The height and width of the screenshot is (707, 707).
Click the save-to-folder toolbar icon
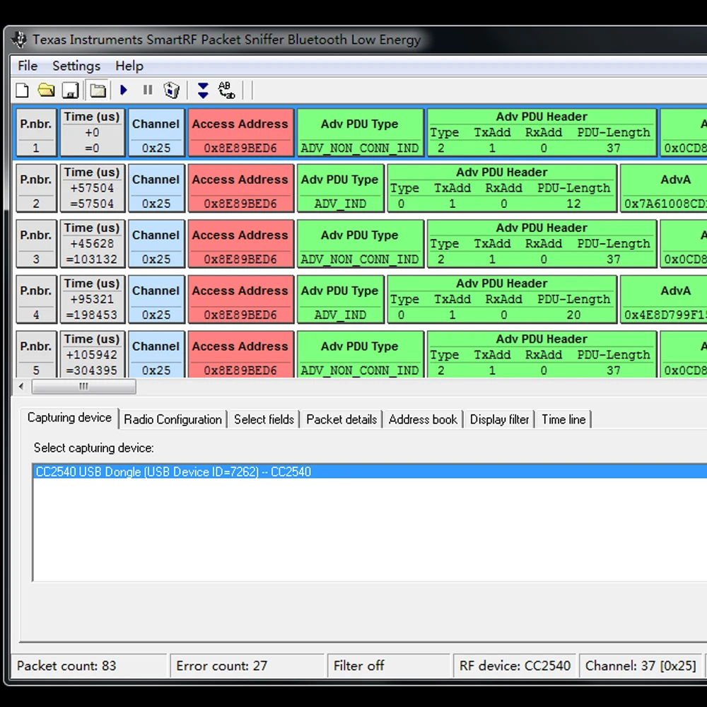tap(98, 90)
